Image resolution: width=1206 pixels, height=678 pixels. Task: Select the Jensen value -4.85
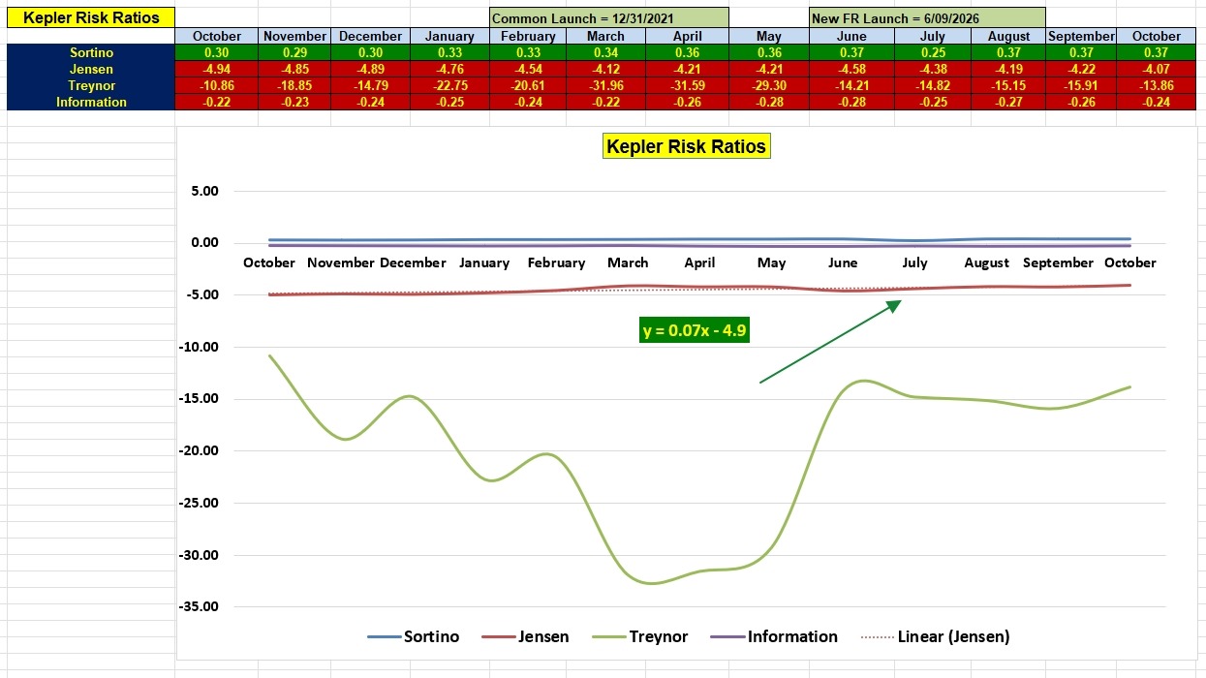[x=294, y=69]
